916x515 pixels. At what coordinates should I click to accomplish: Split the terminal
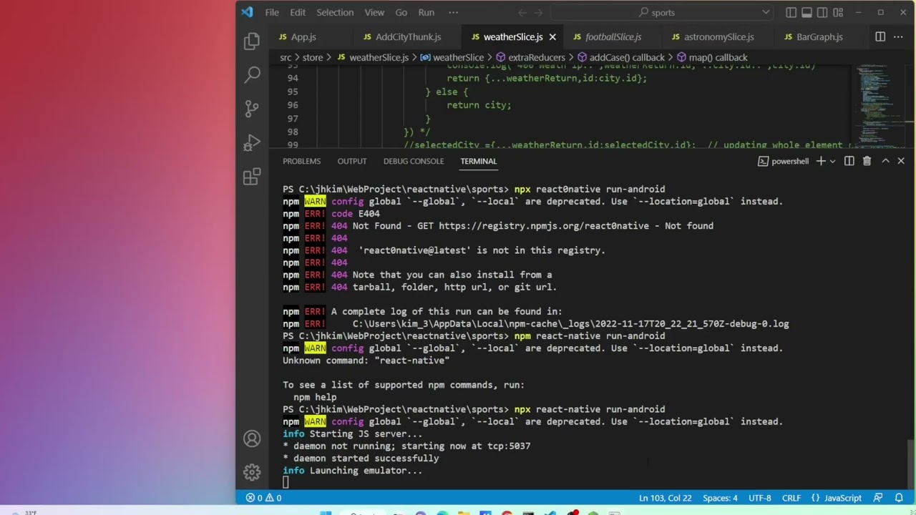pyautogui.click(x=849, y=161)
